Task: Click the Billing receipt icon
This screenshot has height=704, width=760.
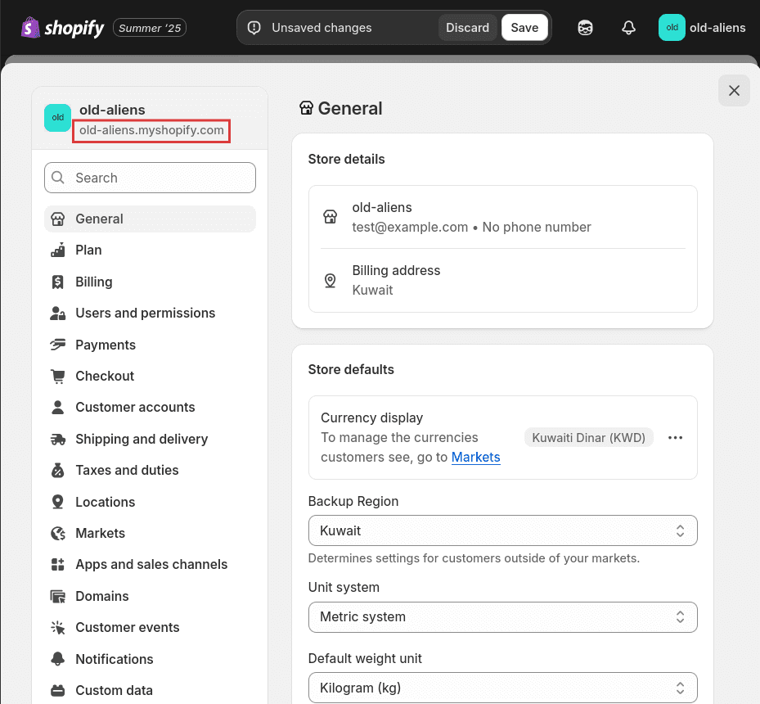Action: click(x=58, y=282)
